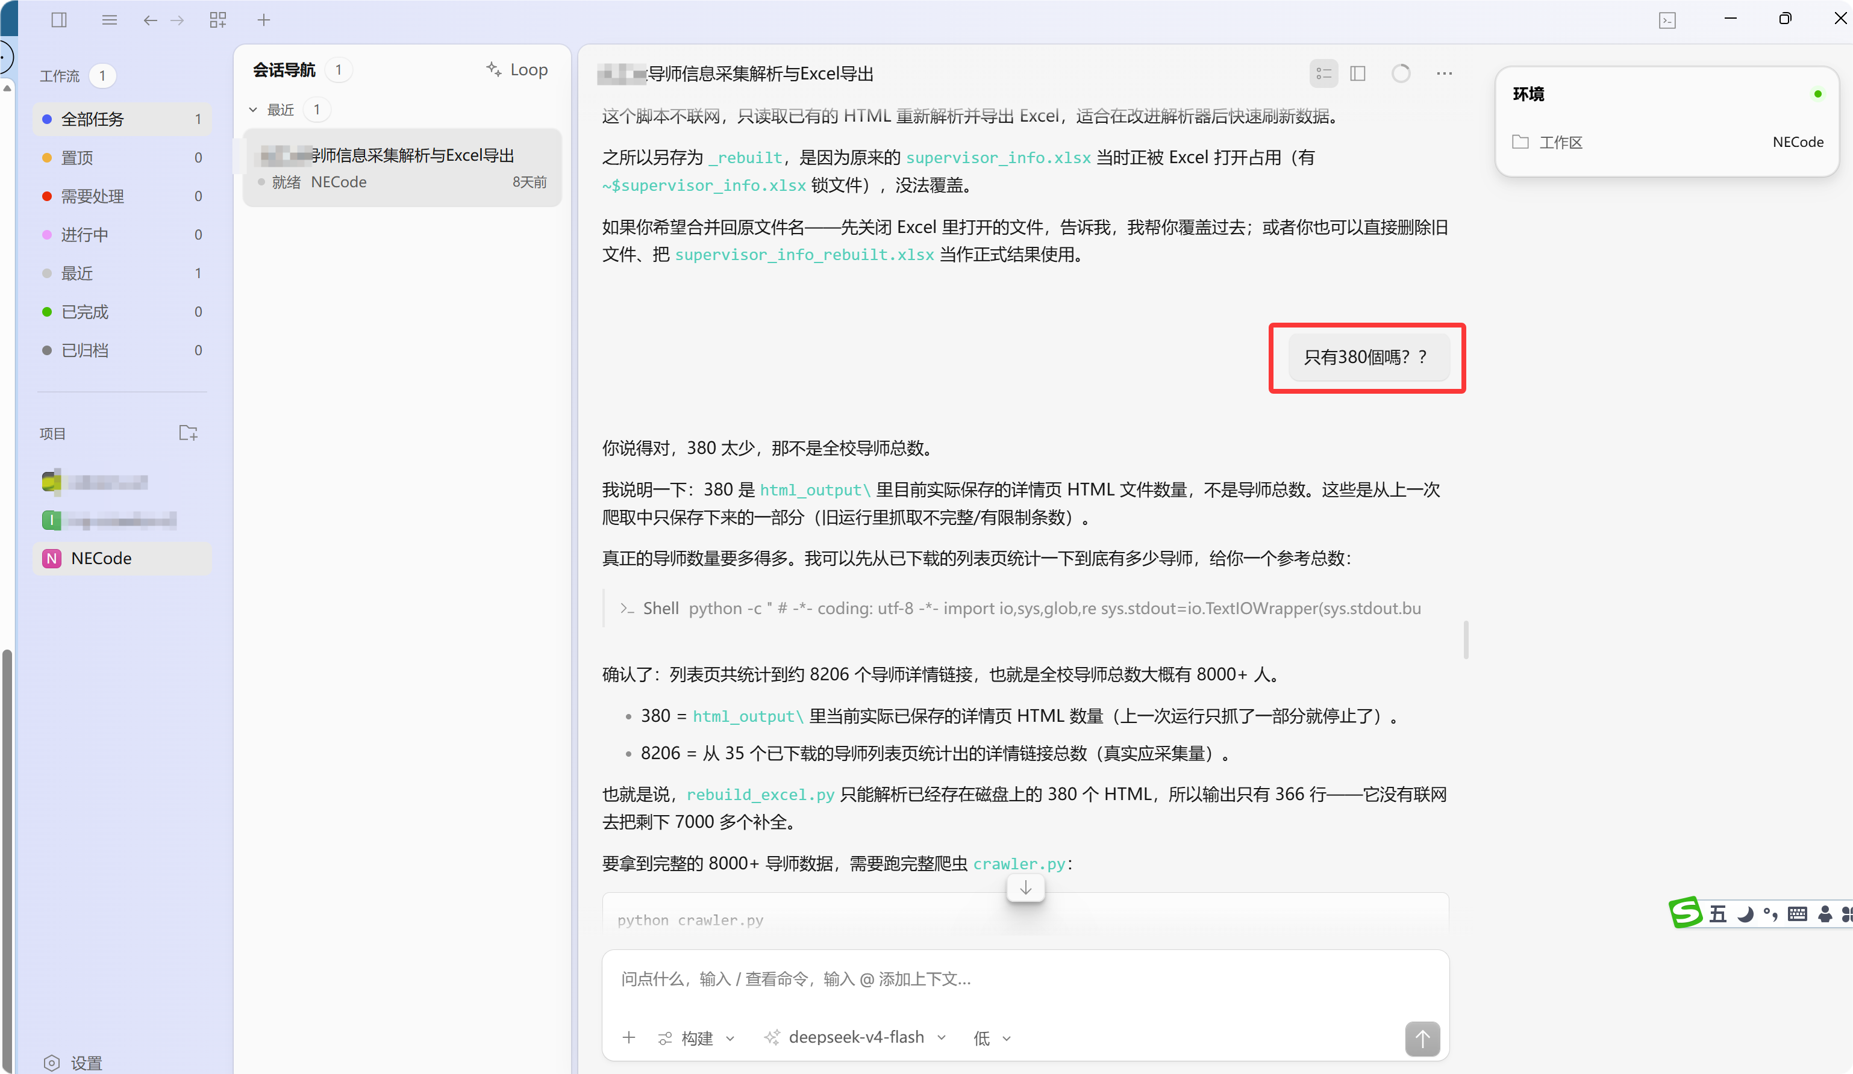Go back with the left arrow
1853x1074 pixels.
(150, 20)
